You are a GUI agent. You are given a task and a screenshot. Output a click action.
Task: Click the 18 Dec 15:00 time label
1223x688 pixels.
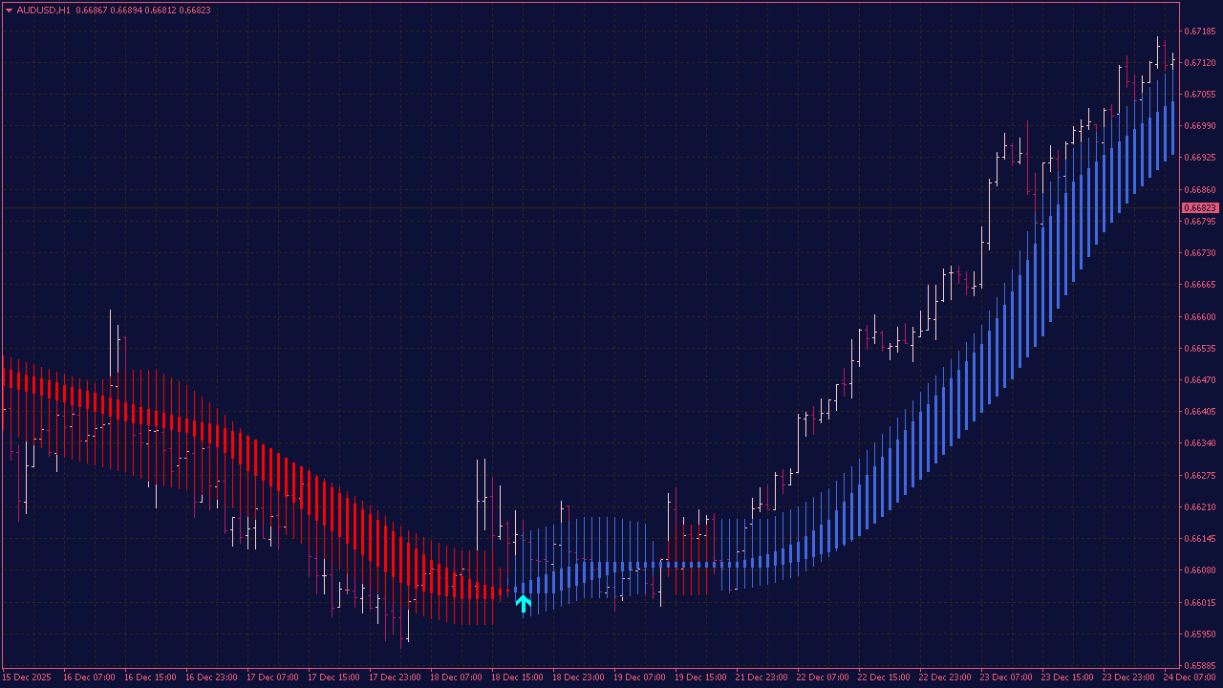pos(516,677)
